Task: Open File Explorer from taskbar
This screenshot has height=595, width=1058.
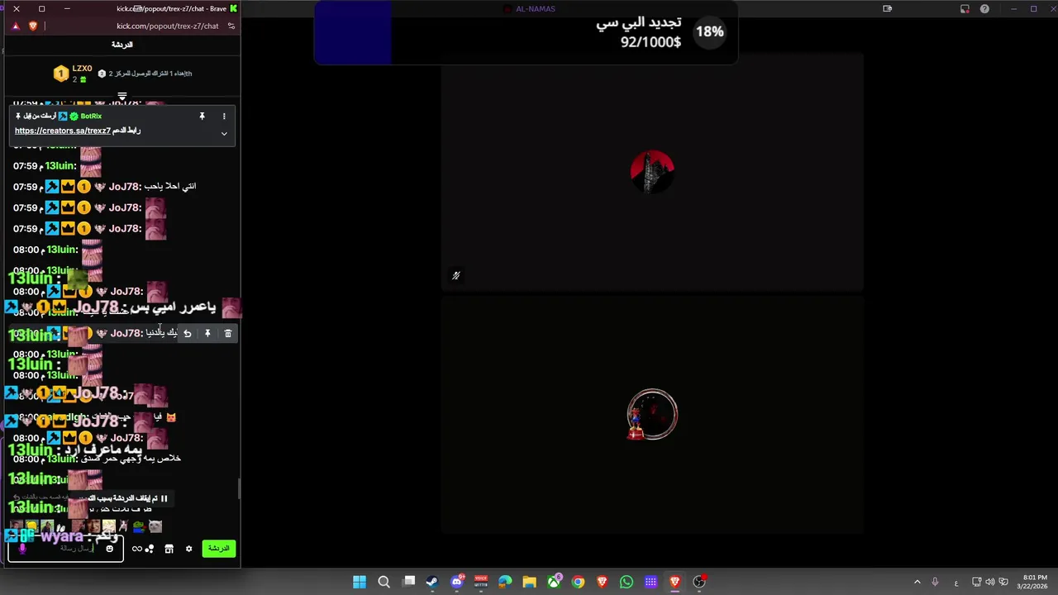Action: tap(530, 582)
